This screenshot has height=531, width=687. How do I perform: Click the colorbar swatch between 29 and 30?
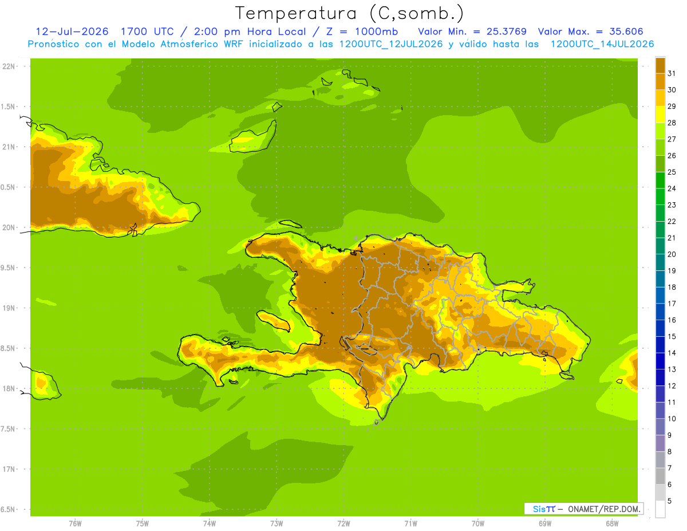[660, 98]
